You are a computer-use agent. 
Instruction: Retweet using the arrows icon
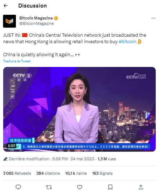click(x=49, y=187)
